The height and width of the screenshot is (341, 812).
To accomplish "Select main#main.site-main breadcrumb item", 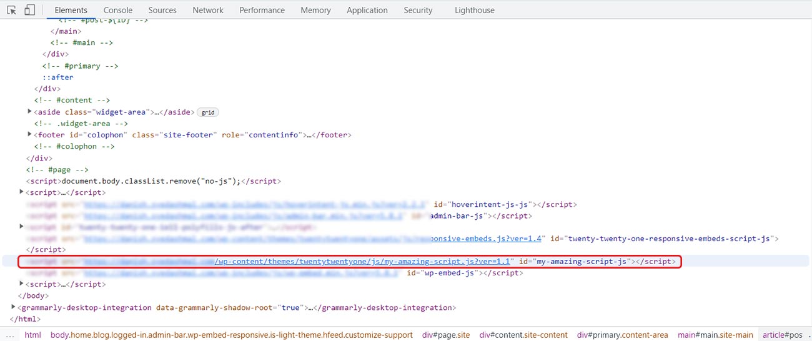I will point(716,335).
